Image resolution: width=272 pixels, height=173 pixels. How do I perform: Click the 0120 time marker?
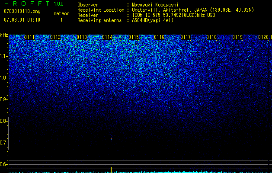[x=263, y=37]
